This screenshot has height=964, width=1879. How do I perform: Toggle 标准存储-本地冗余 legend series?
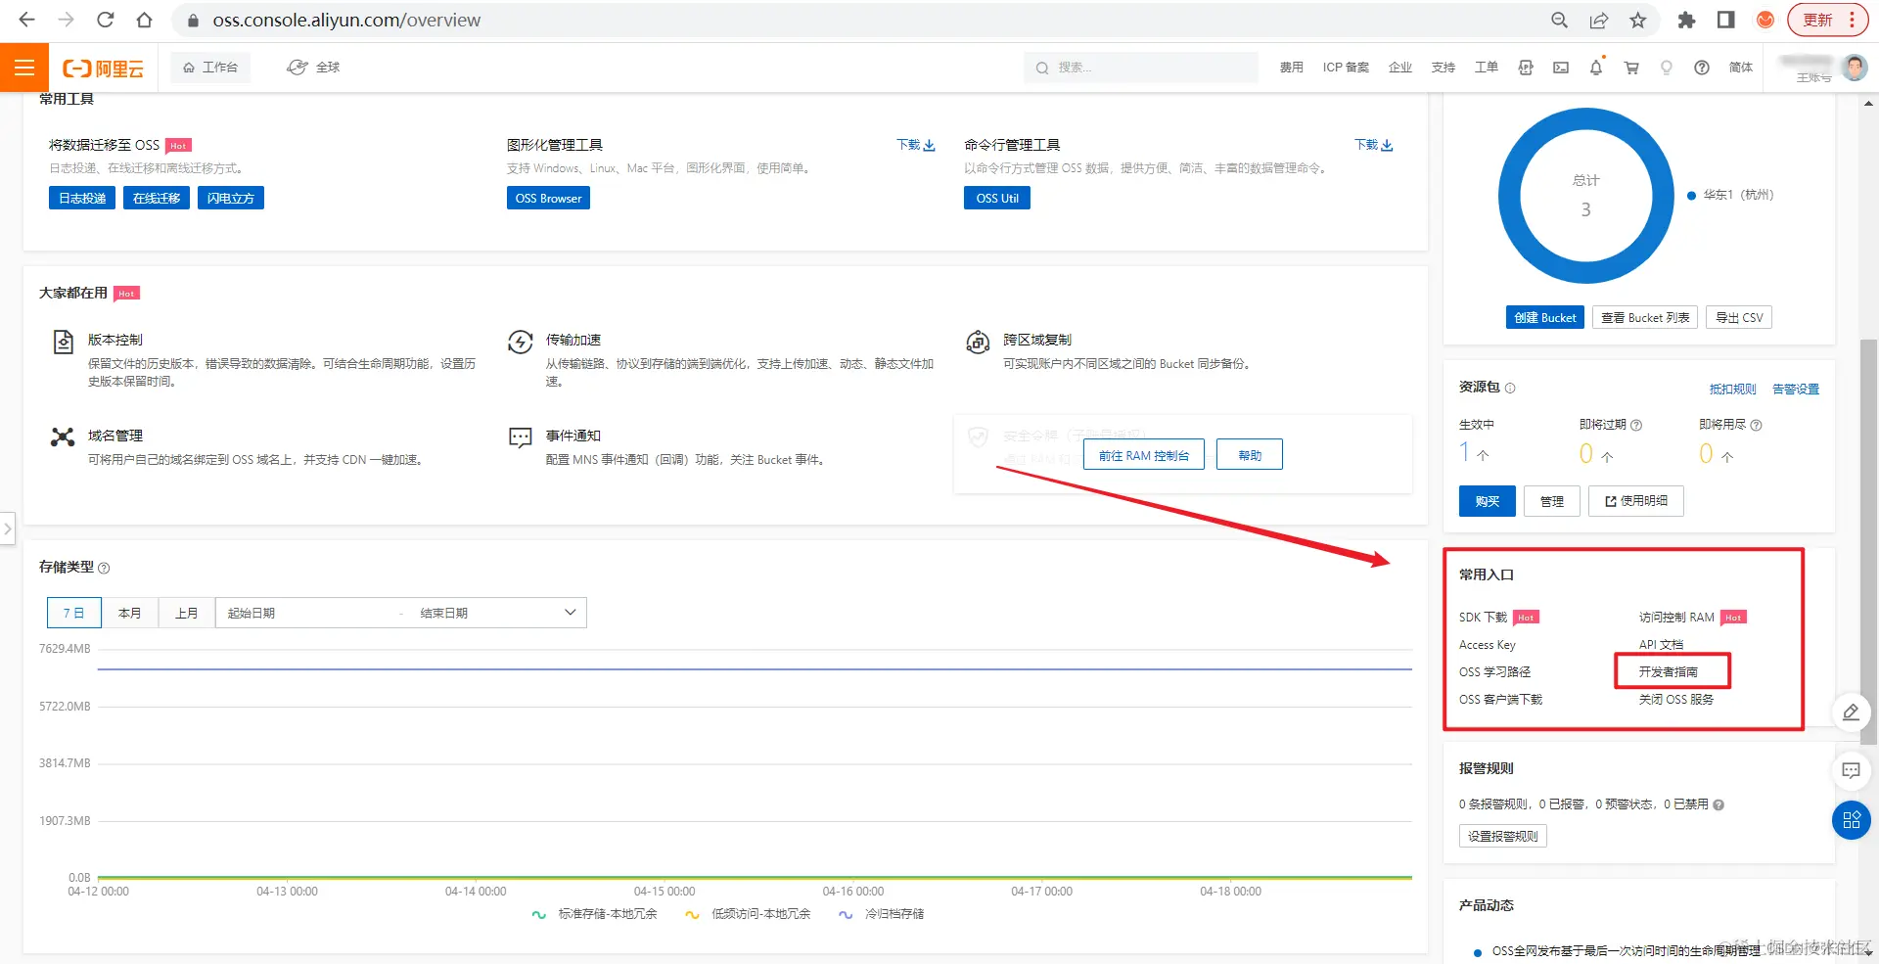pos(594,914)
